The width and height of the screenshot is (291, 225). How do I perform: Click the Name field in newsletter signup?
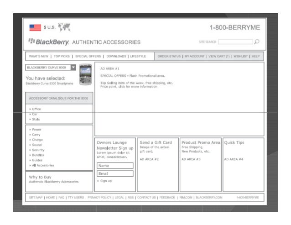tap(115, 166)
